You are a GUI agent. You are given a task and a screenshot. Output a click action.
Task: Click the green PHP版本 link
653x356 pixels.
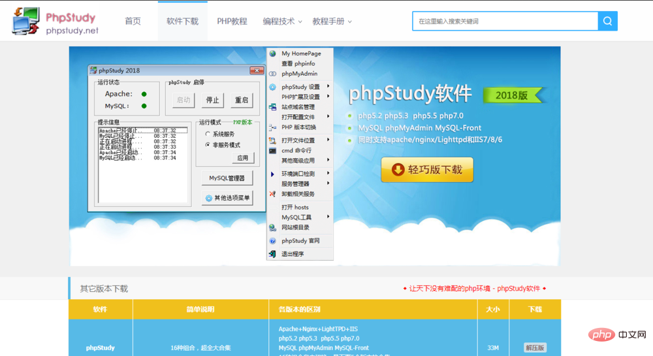[x=243, y=122]
